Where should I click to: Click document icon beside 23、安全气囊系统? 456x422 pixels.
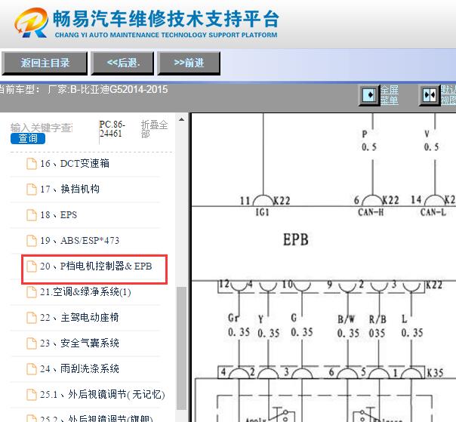32,343
